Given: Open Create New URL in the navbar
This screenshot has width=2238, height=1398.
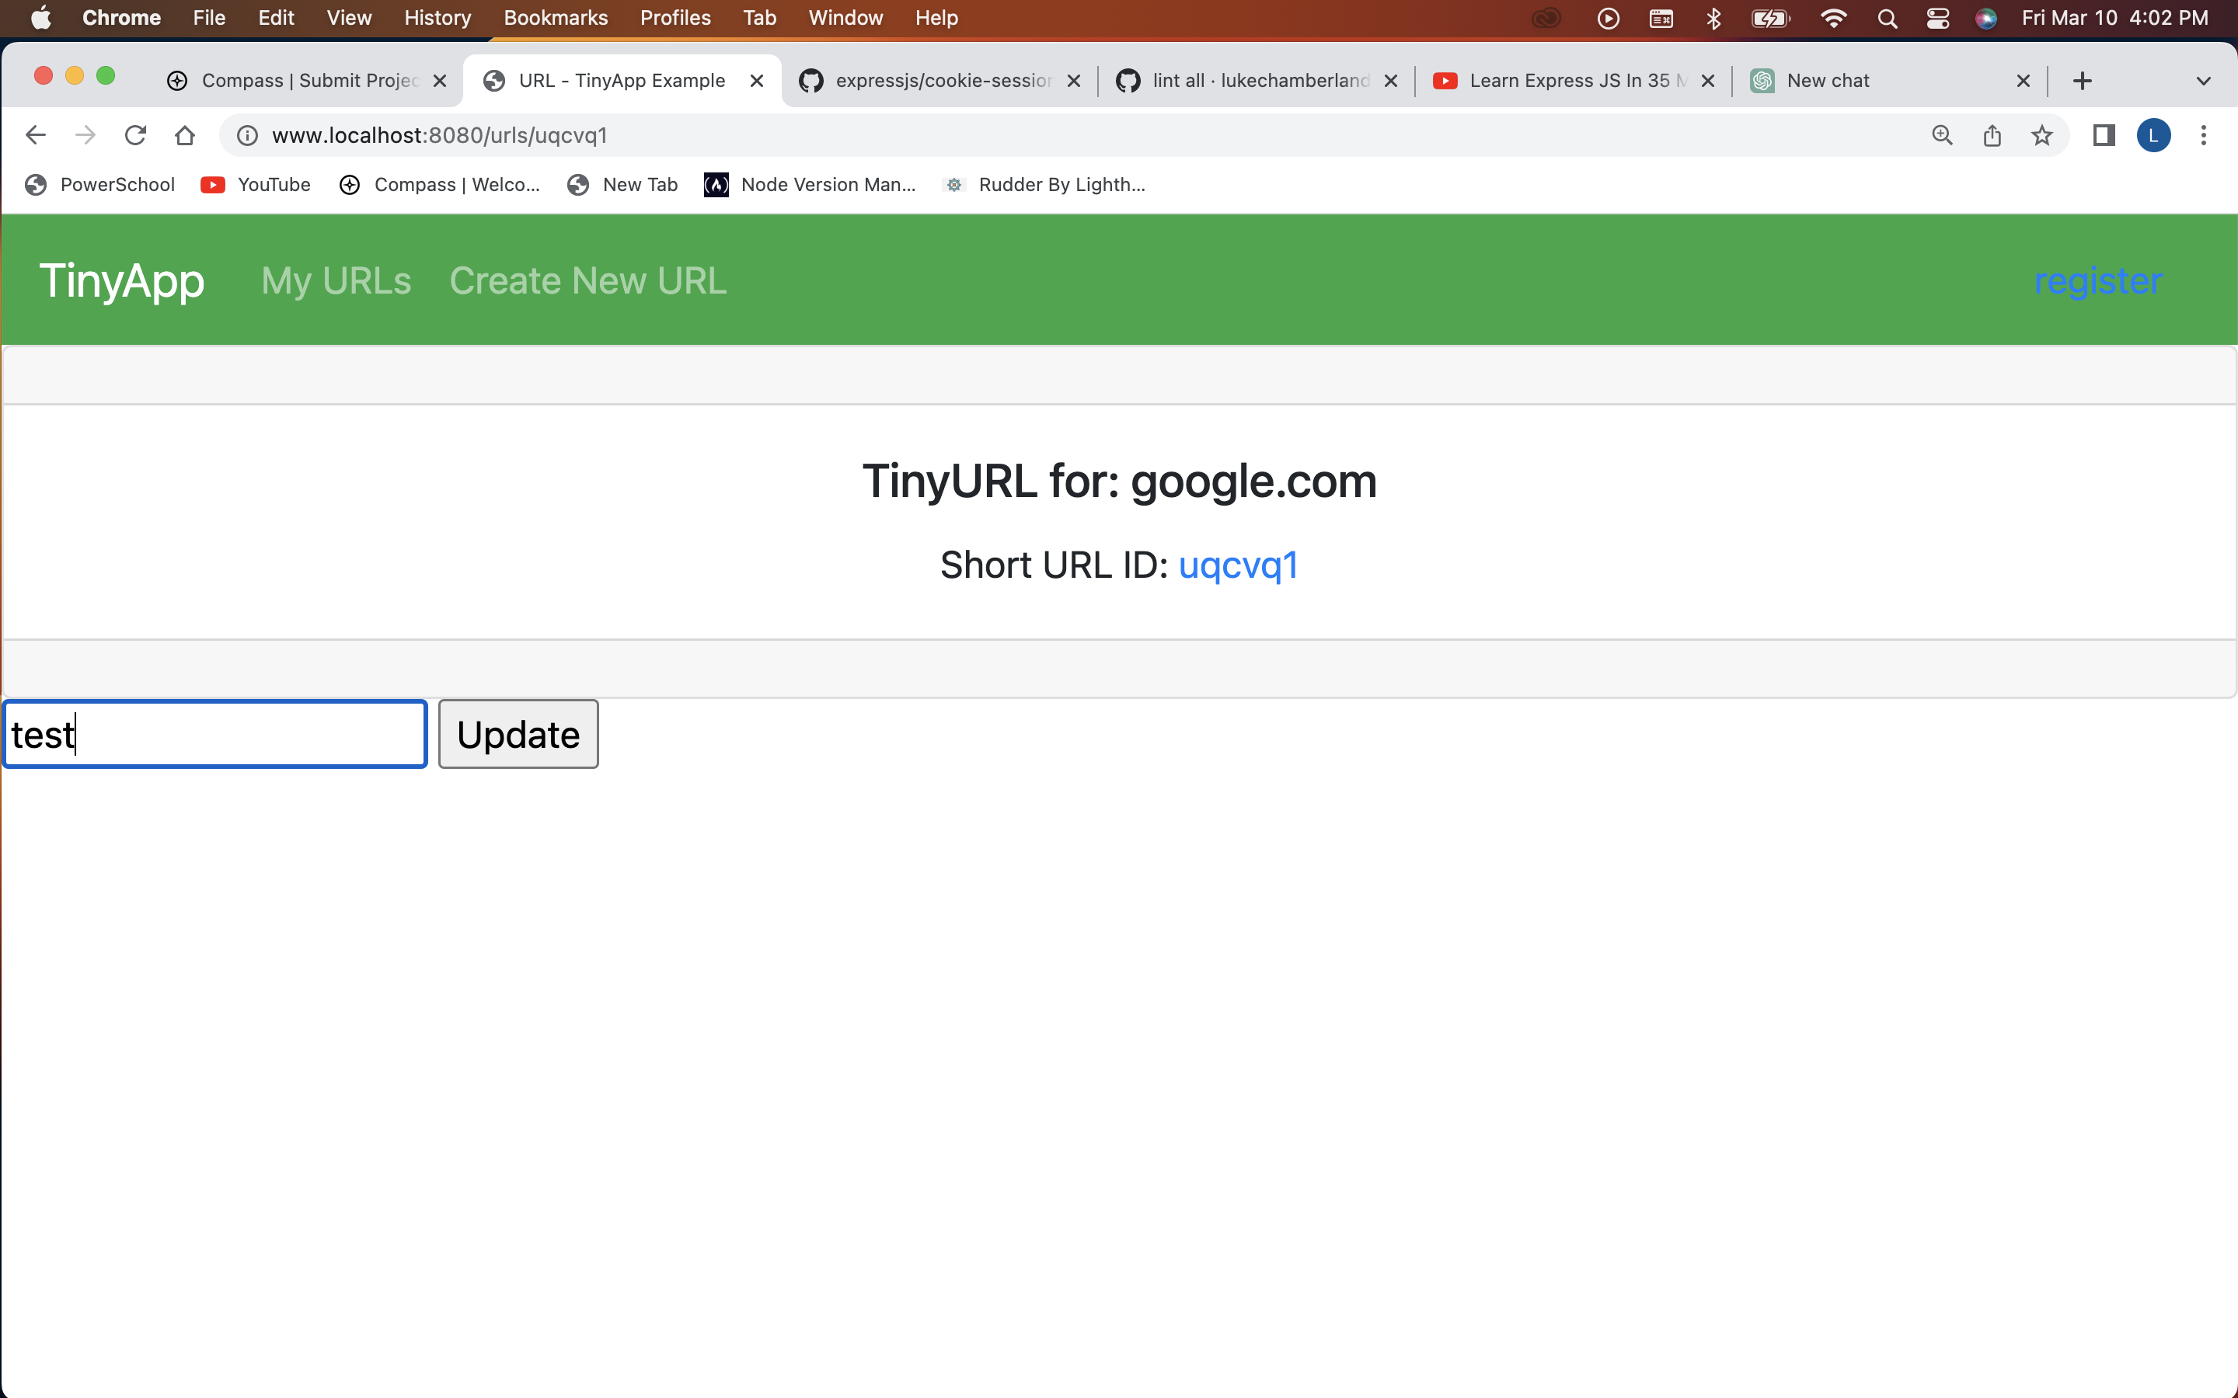Looking at the screenshot, I should (x=587, y=280).
